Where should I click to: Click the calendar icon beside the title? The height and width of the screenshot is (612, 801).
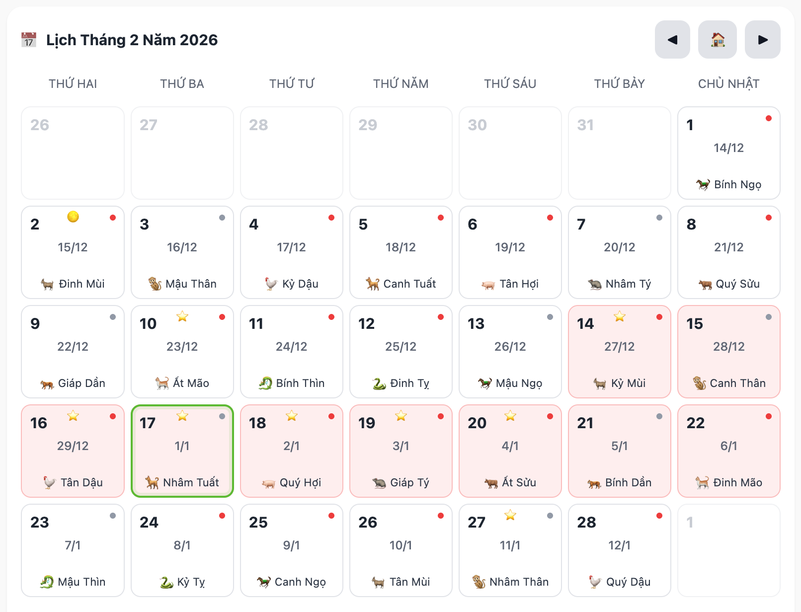click(29, 40)
